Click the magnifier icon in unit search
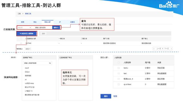The width and height of the screenshot is (183, 103). tap(50, 63)
